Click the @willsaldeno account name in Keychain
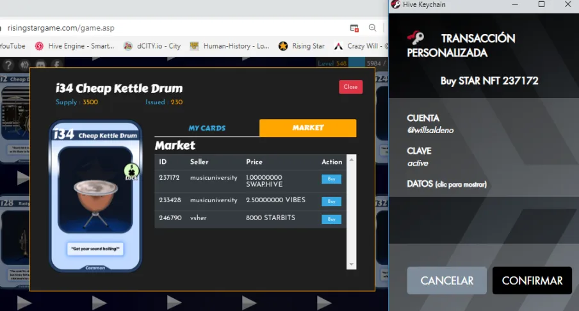Screen dimensions: 579x311 coord(430,131)
